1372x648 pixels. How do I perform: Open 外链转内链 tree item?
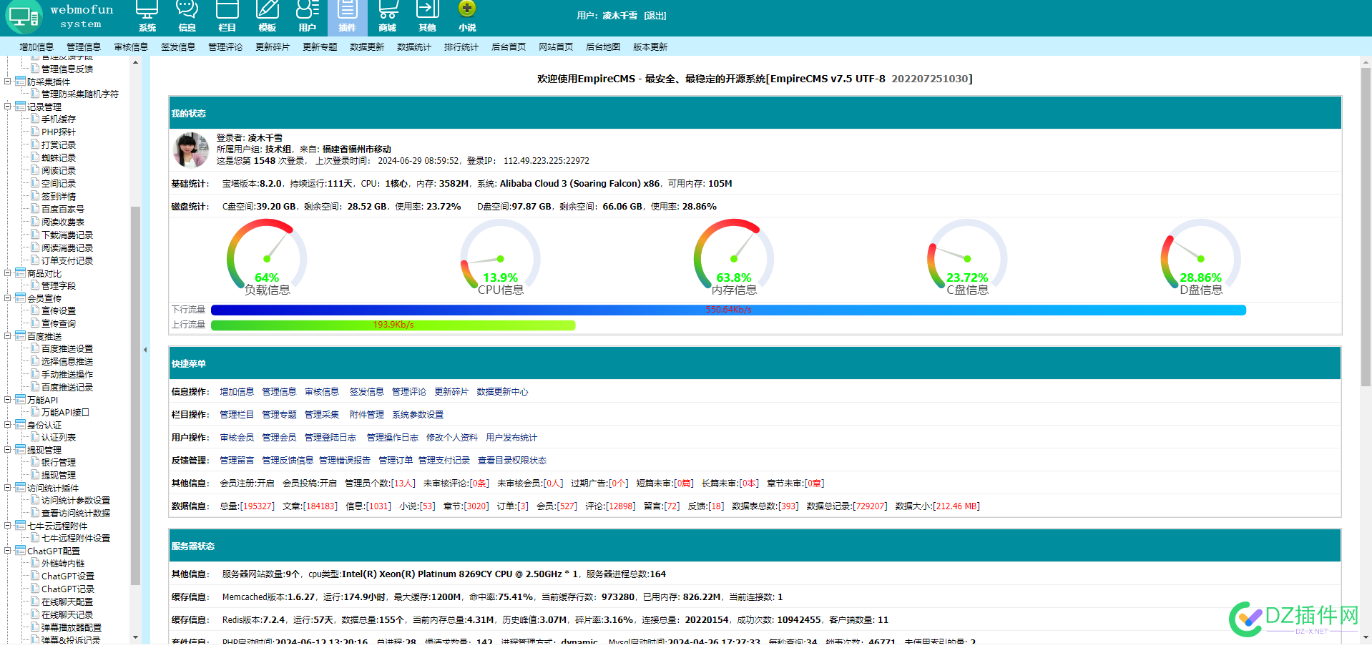click(x=63, y=564)
